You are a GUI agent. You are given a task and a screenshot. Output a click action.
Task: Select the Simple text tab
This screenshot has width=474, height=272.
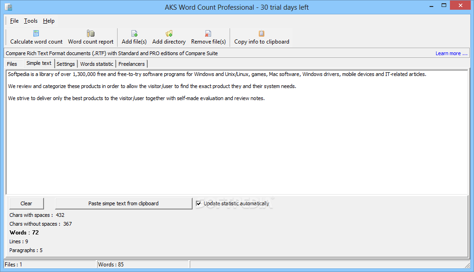click(x=39, y=63)
